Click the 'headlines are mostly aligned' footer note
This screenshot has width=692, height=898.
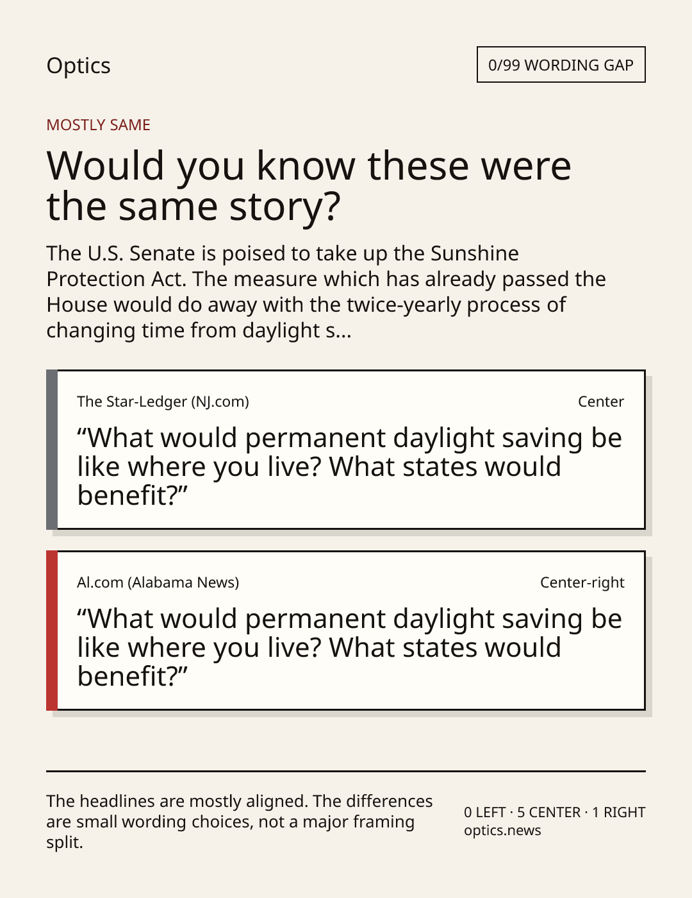[240, 822]
